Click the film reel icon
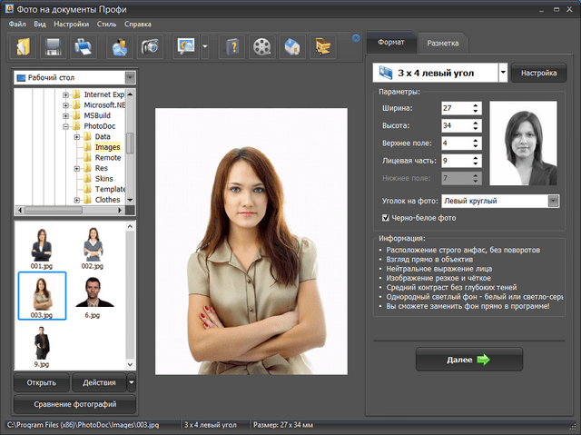Viewport: 581px width, 435px height. pos(262,45)
